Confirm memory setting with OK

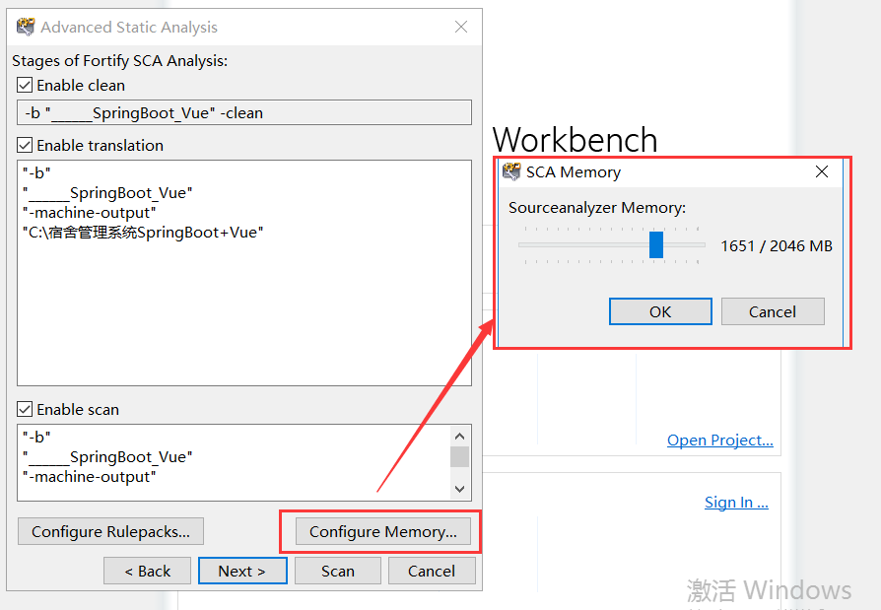point(660,311)
